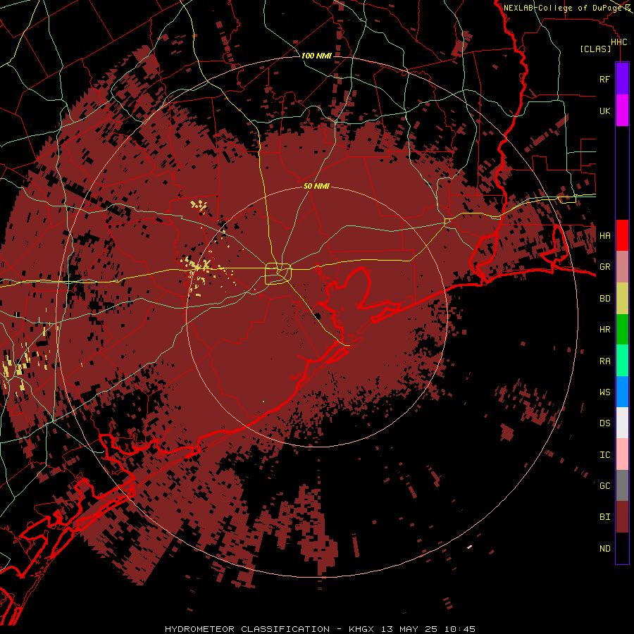Select the yellow BD legend swatch
634x634 pixels.
click(x=622, y=298)
